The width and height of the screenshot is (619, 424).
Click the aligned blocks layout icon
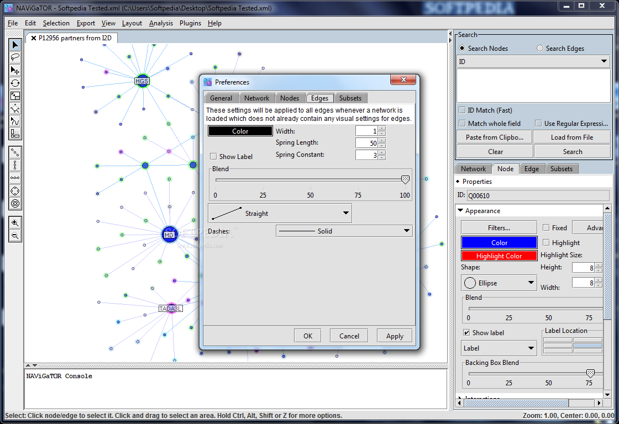tap(15, 134)
